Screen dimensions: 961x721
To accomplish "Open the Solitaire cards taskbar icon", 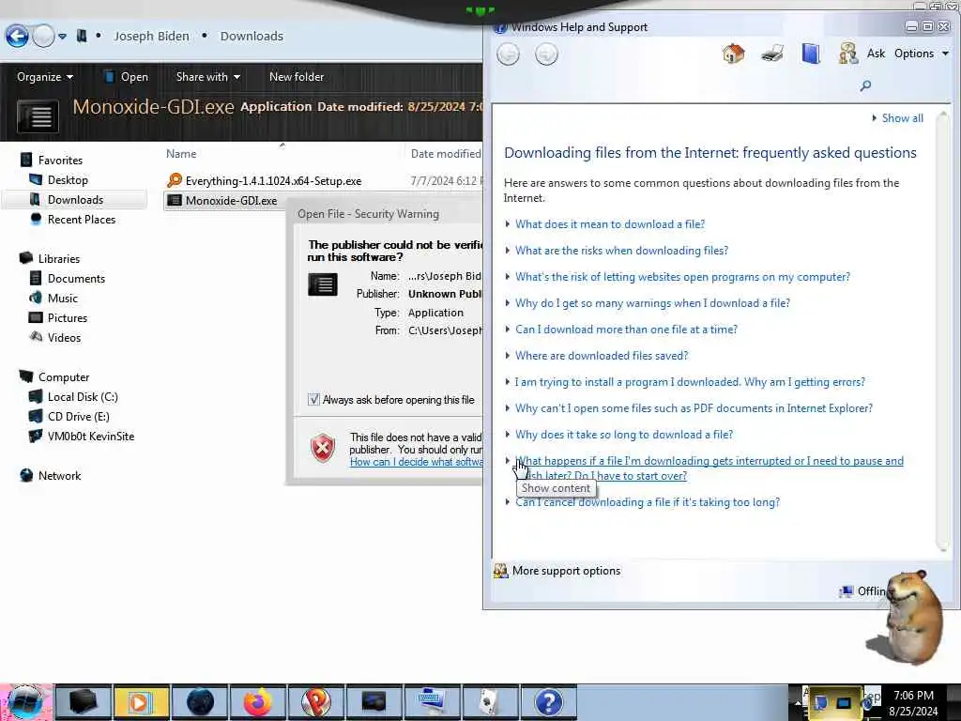I will pos(490,702).
